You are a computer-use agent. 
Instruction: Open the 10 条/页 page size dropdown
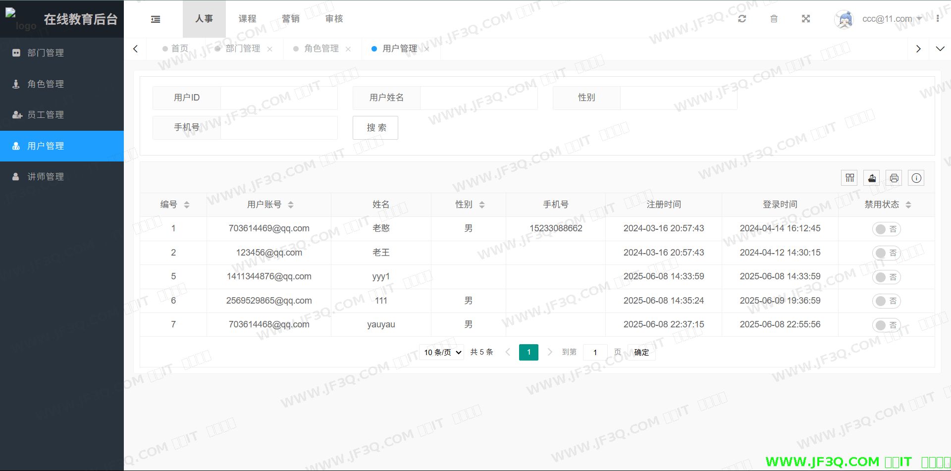pos(442,352)
